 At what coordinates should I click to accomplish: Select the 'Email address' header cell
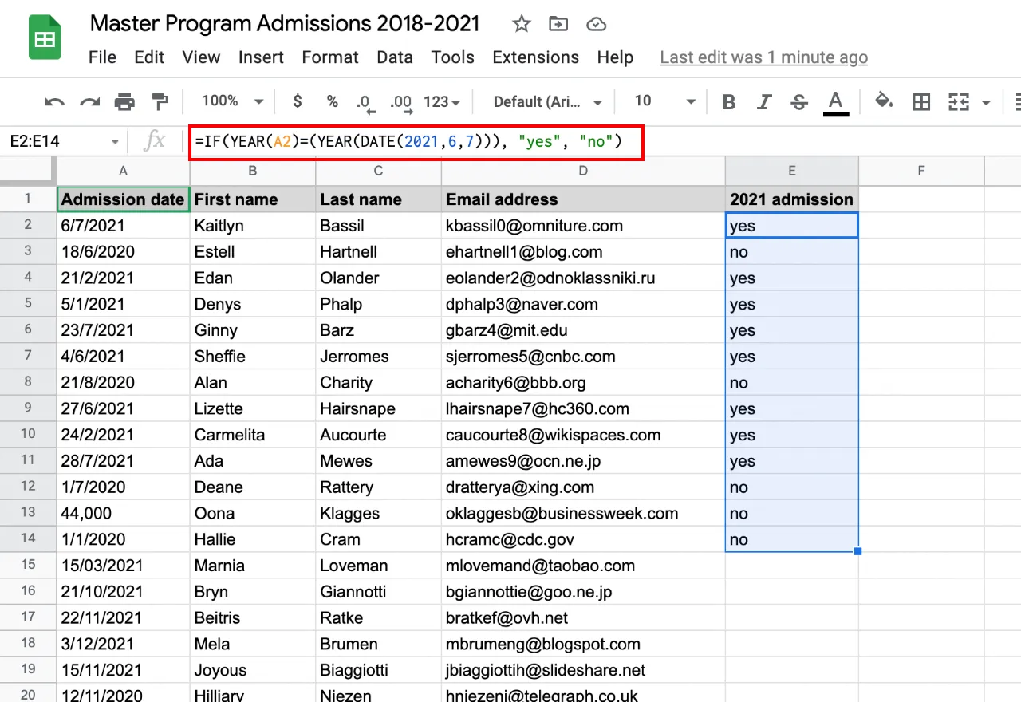(583, 199)
